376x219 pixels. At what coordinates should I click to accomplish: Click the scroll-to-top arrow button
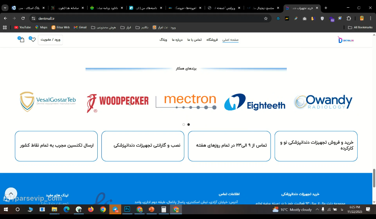[x=11, y=194]
